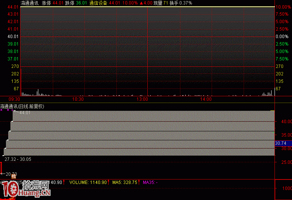Open the 通信设备 sector label

pyautogui.click(x=98, y=3)
